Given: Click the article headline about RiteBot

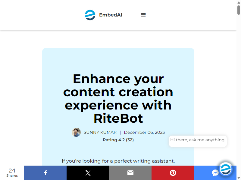Looking at the screenshot, I should click(118, 99).
